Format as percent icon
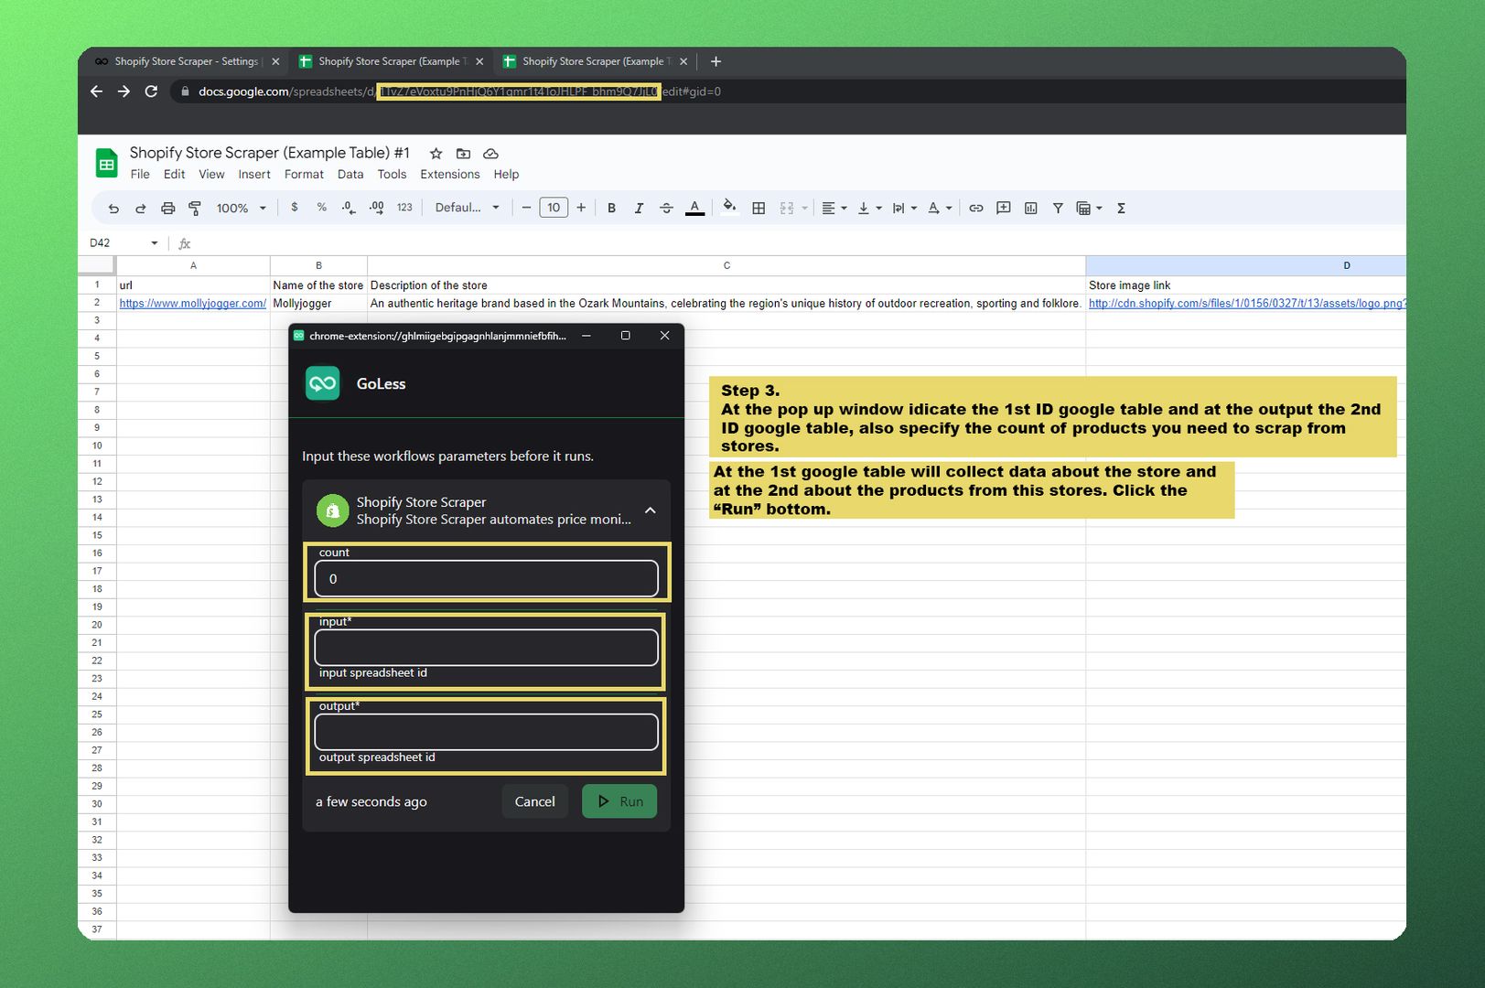This screenshot has height=988, width=1485. point(322,208)
